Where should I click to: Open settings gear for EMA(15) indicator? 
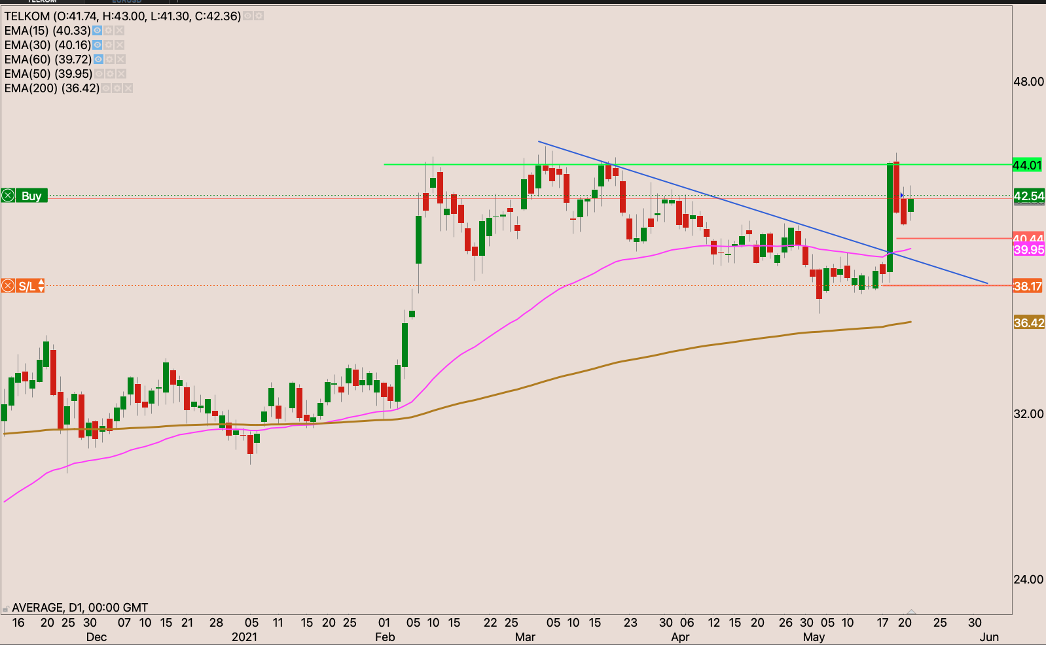point(108,31)
